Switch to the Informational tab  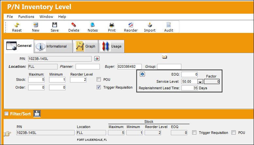(x=53, y=47)
